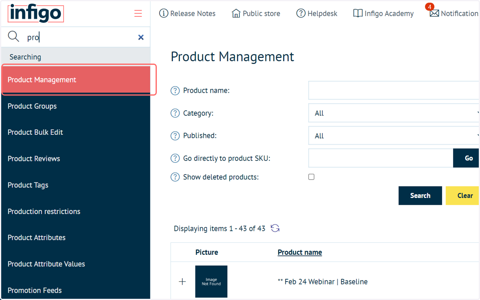Image resolution: width=480 pixels, height=300 pixels.
Task: Click help icon beside Go directly to product SKU
Action: [x=175, y=158]
